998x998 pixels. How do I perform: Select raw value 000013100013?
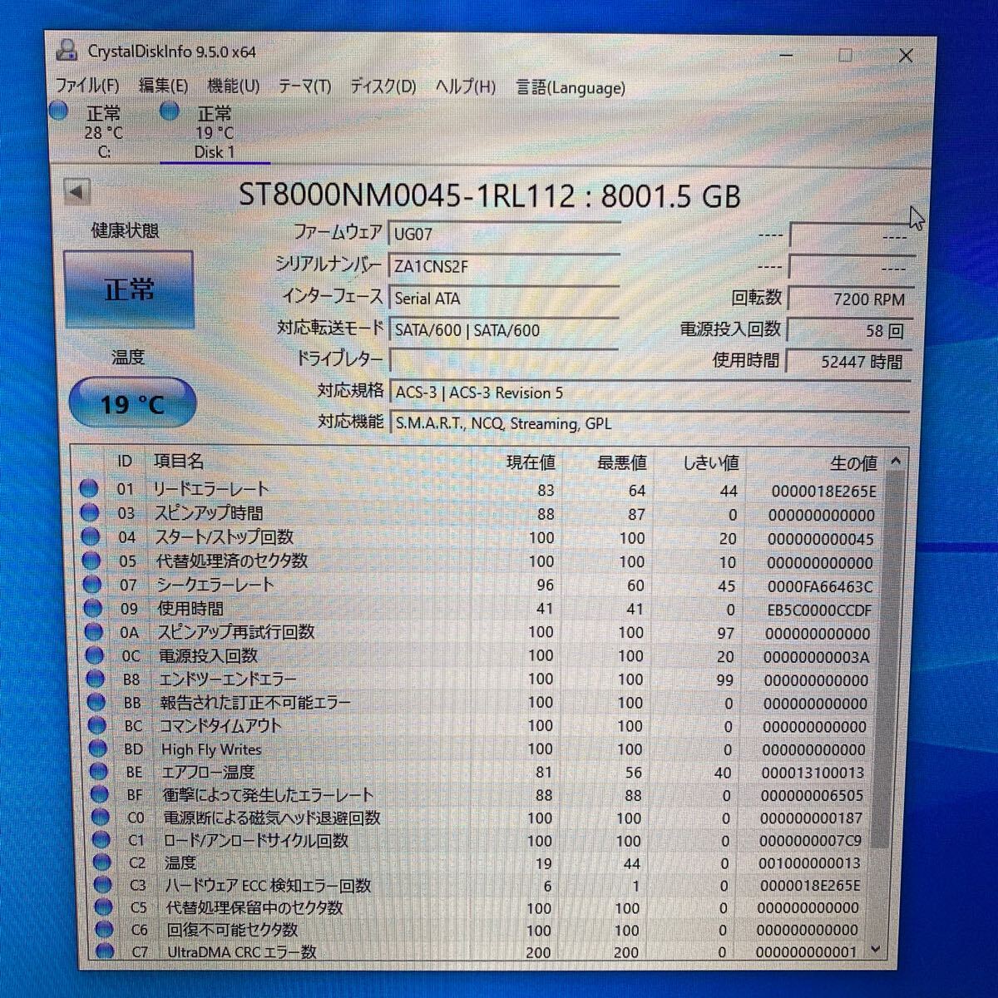pos(813,773)
